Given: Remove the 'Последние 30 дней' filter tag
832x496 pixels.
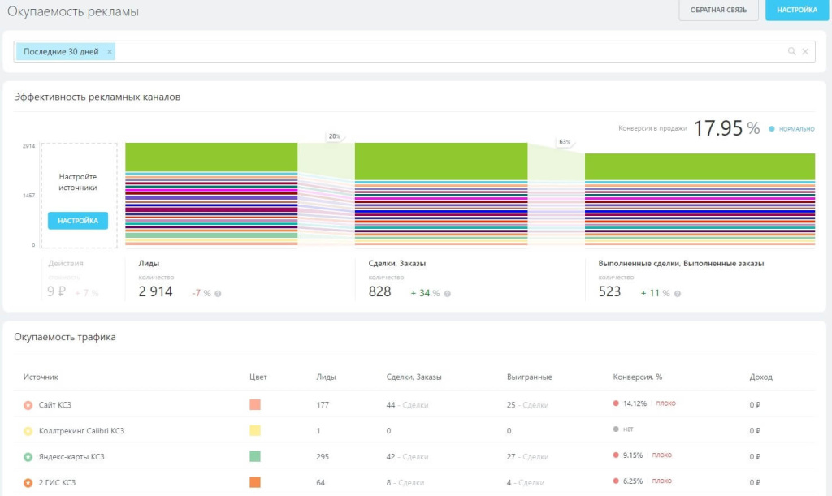Looking at the screenshot, I should 110,52.
